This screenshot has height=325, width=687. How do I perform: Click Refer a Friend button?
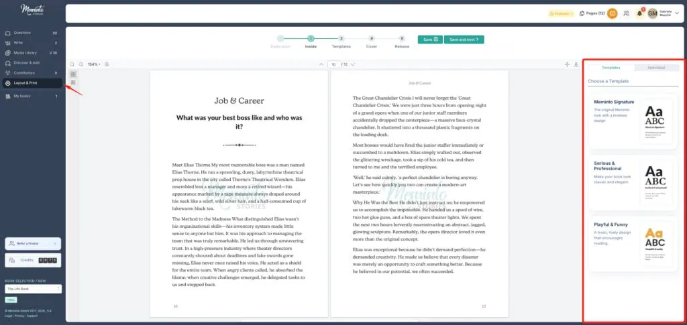click(33, 244)
